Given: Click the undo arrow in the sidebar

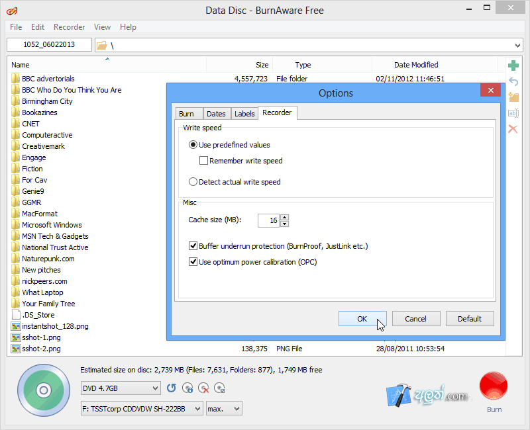Looking at the screenshot, I should [x=513, y=81].
